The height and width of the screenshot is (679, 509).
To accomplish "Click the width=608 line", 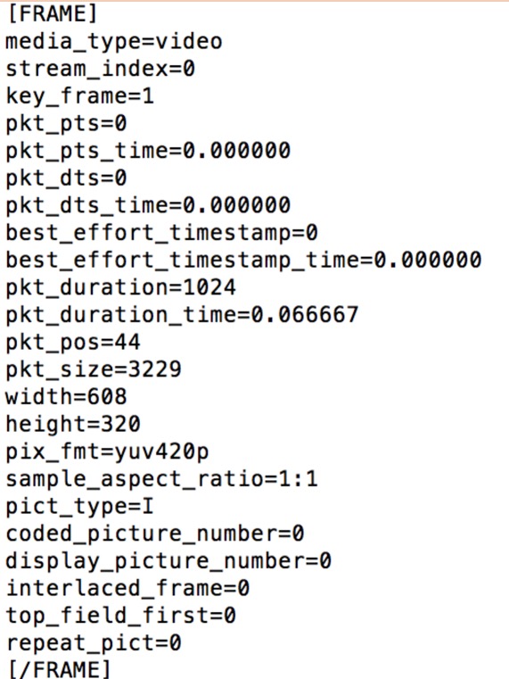I will click(66, 397).
